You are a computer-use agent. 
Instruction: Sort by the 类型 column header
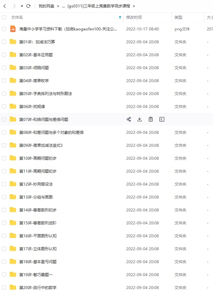(x=178, y=17)
